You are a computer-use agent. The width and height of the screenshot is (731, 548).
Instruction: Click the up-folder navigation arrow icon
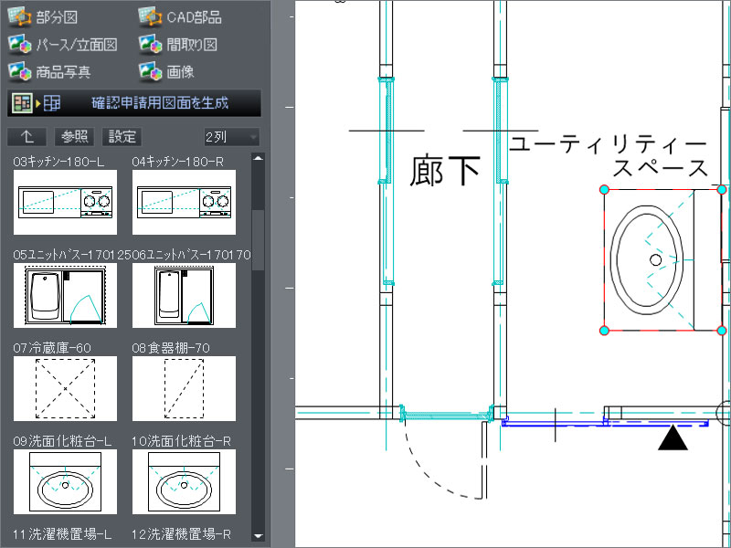point(26,137)
